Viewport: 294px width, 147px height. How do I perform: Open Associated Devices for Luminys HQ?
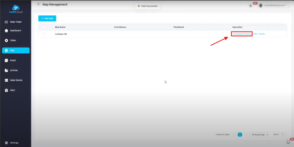tap(242, 34)
